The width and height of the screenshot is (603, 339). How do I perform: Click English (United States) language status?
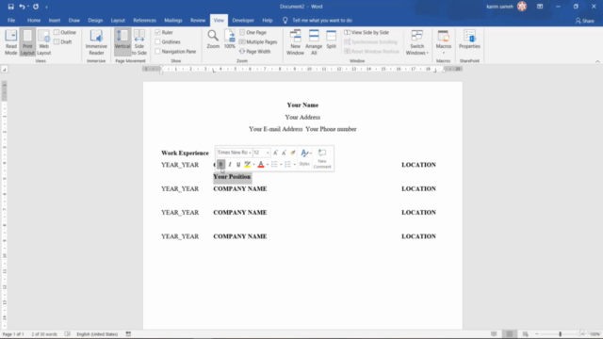(97, 334)
